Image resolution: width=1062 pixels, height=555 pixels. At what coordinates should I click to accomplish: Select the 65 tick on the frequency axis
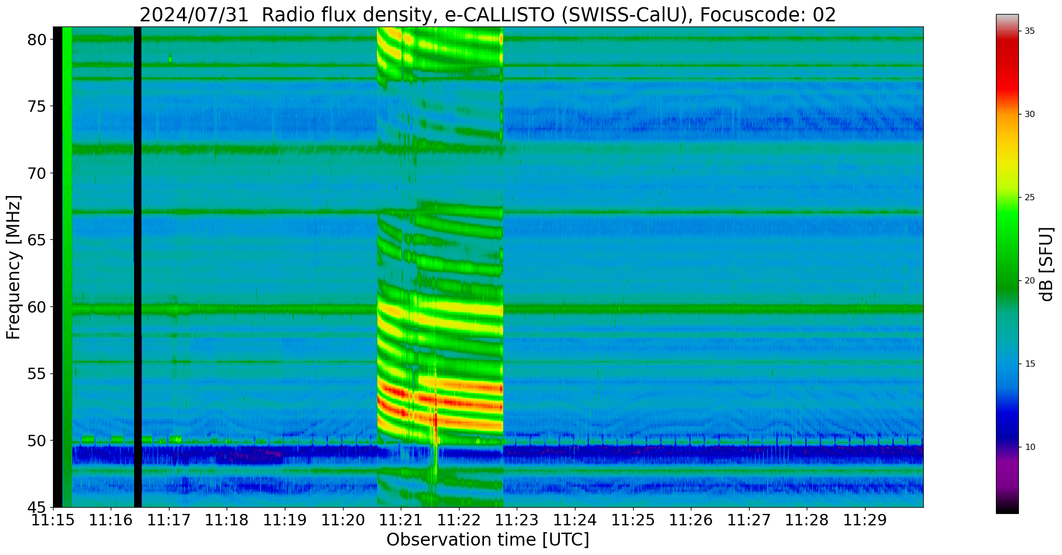click(36, 240)
